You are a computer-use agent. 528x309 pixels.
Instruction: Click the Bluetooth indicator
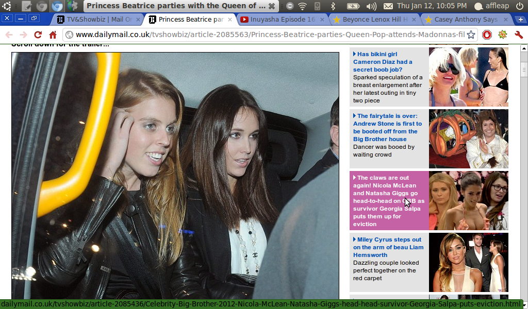(333, 6)
